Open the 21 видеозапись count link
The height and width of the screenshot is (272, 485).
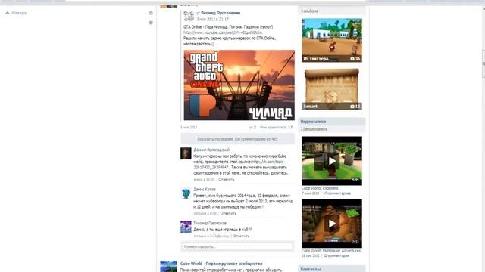pos(314,129)
